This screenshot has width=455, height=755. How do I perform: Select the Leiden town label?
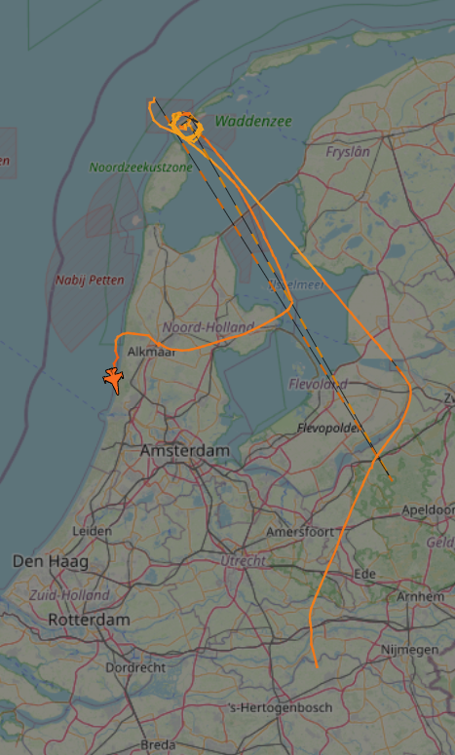(x=92, y=531)
